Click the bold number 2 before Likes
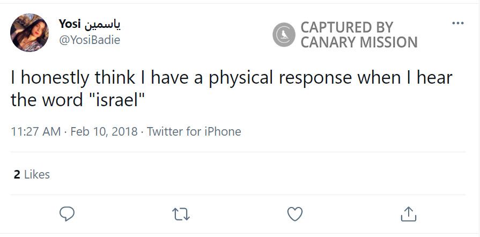This screenshot has width=480, height=237. pos(17,174)
